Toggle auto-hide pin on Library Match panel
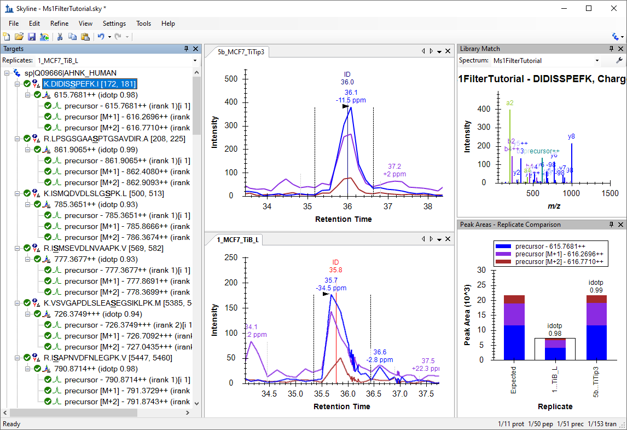 click(x=611, y=49)
